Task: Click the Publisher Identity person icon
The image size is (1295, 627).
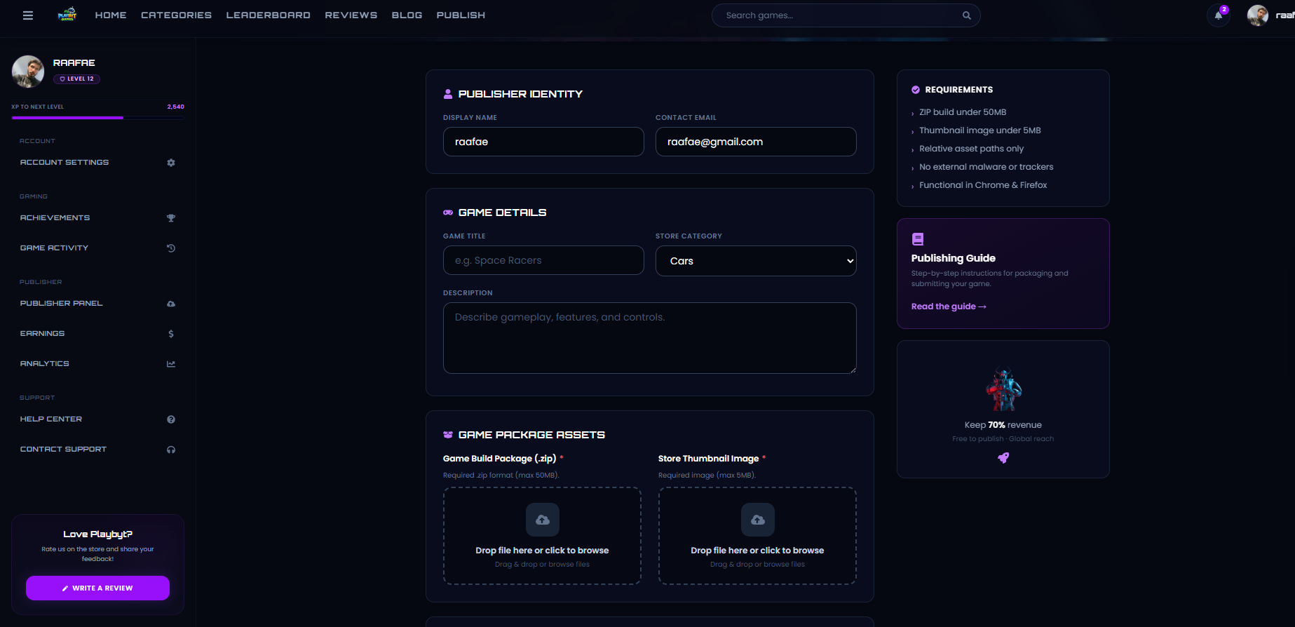Action: point(448,94)
